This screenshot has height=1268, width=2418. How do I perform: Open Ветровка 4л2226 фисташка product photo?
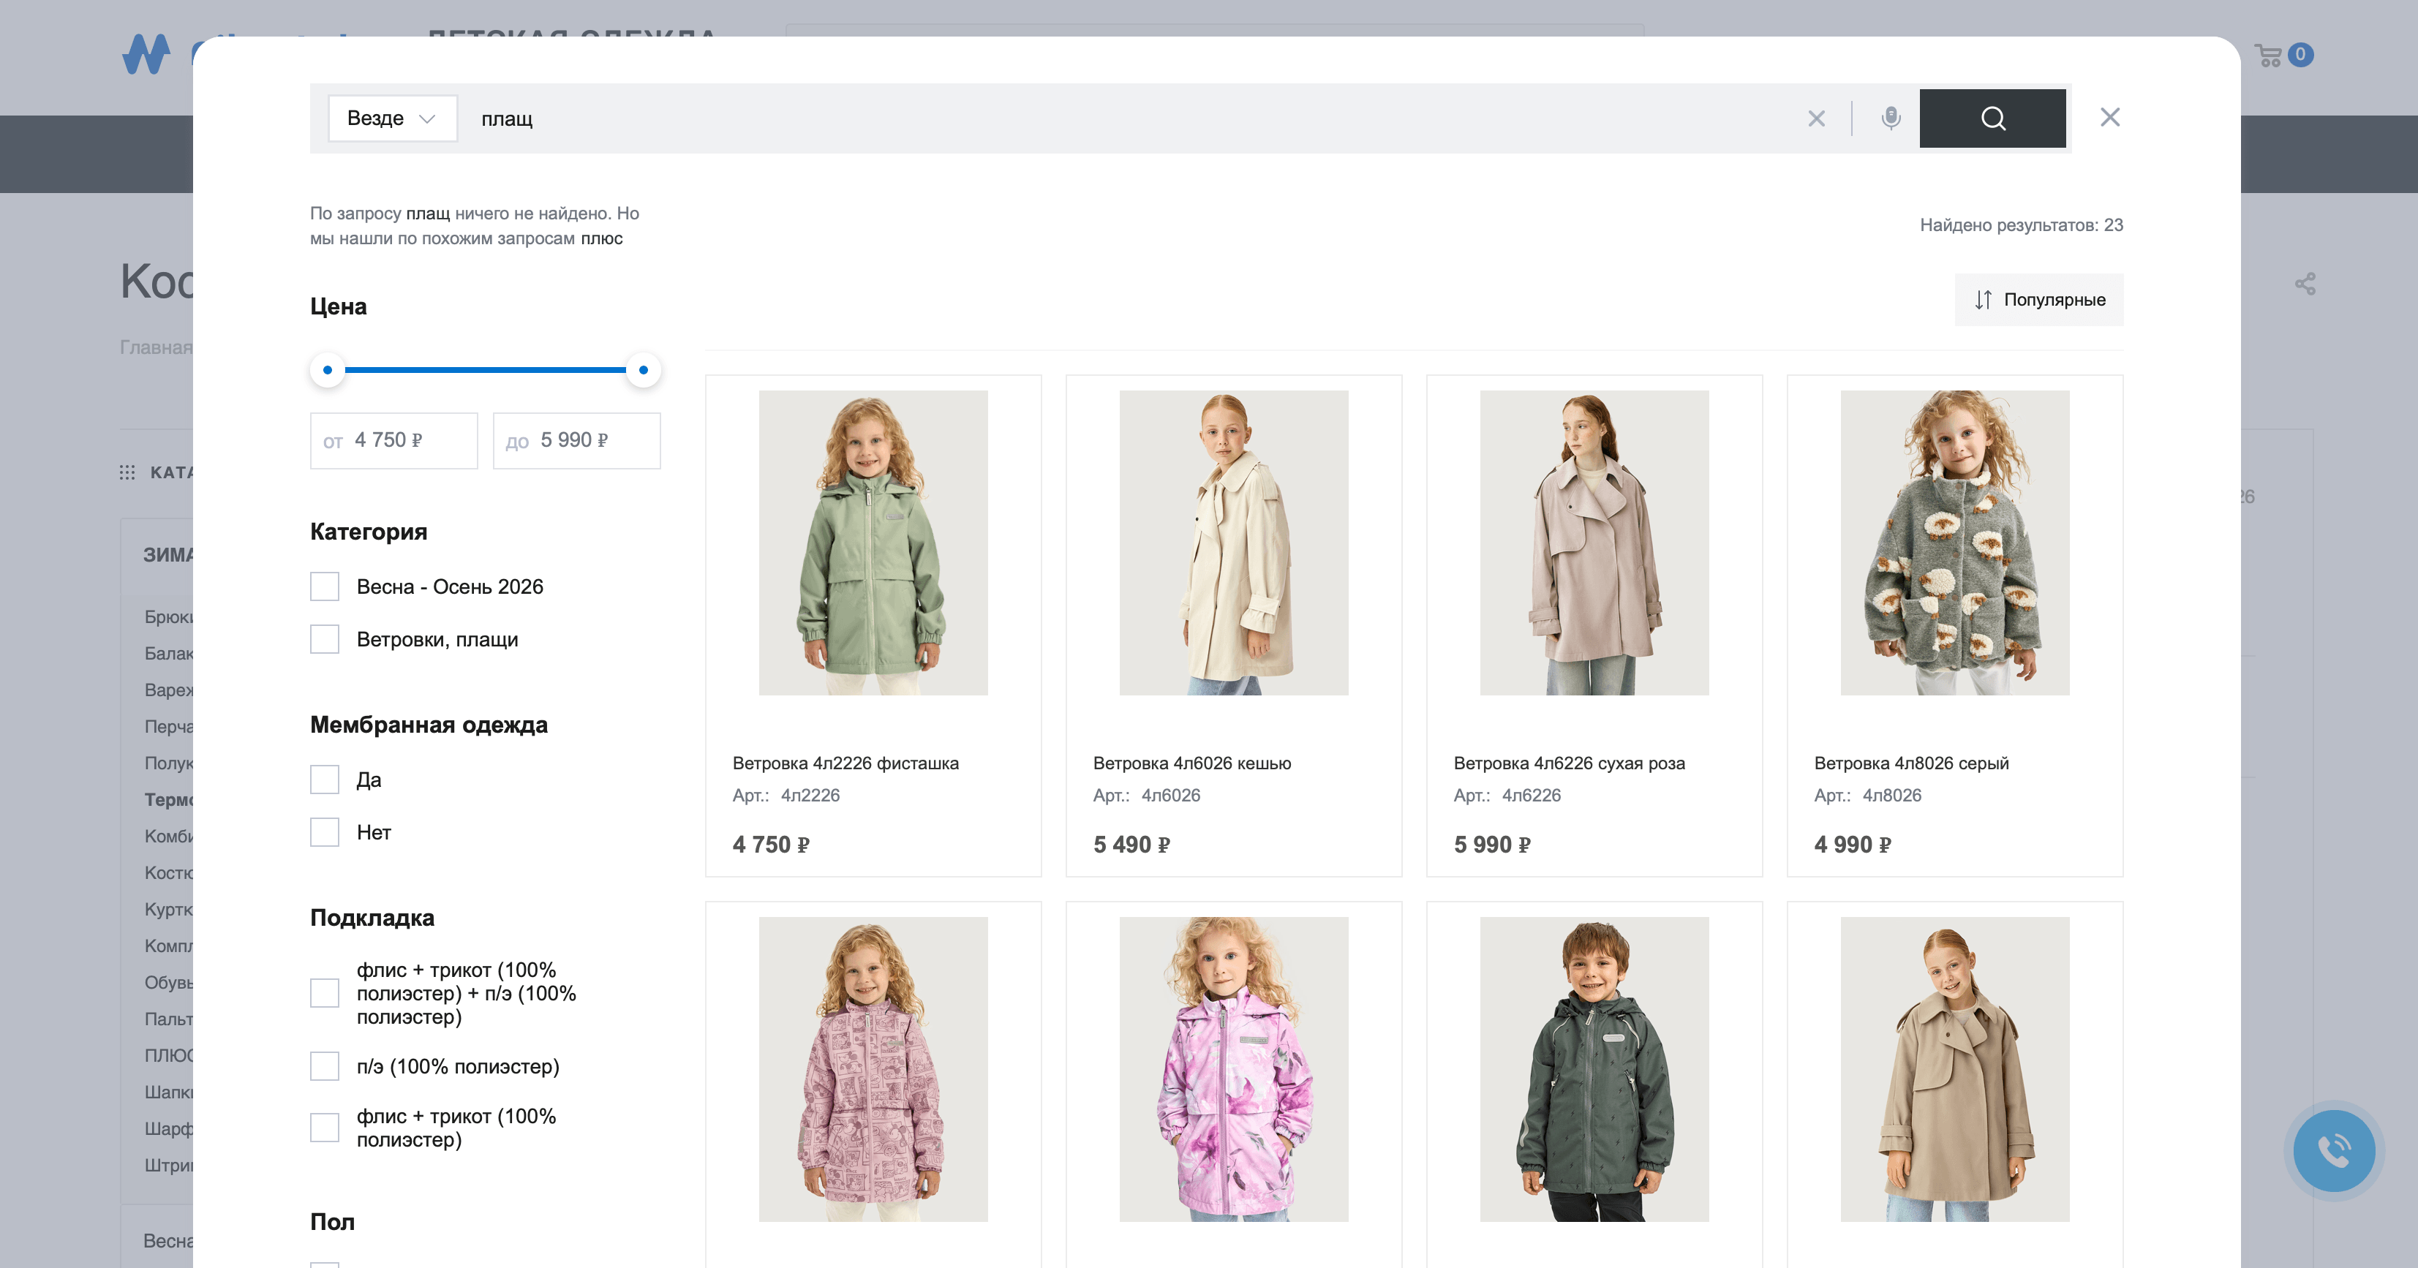click(873, 543)
